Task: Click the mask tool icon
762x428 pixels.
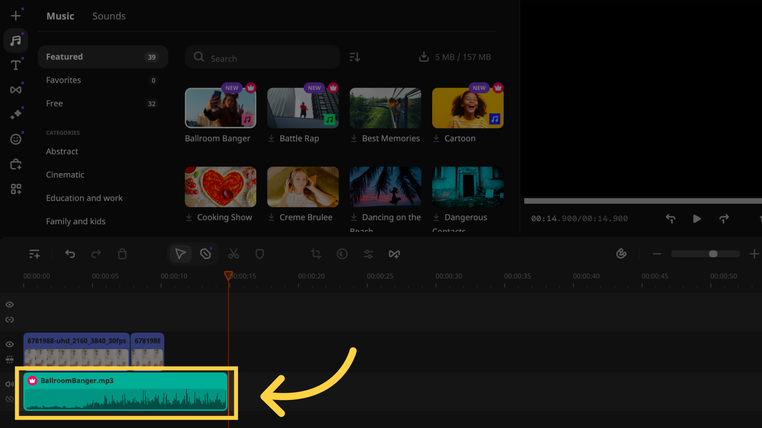Action: [260, 254]
